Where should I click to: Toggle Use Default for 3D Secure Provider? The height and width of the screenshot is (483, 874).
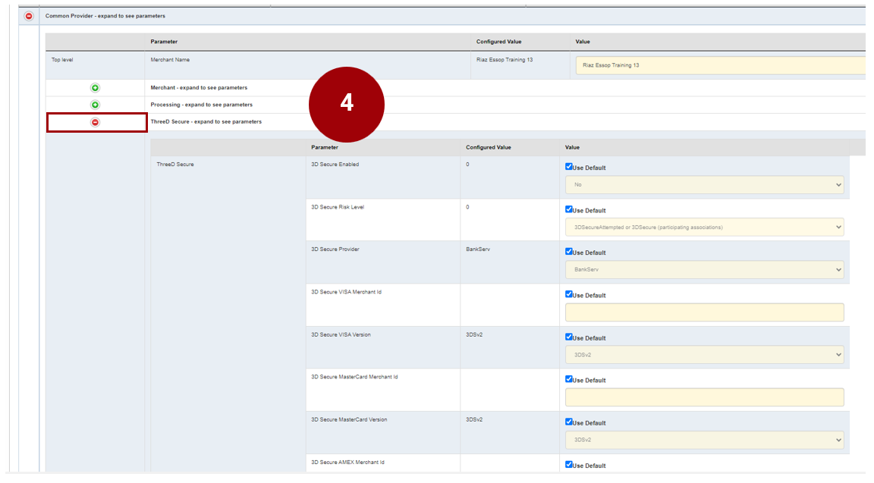[x=568, y=252]
